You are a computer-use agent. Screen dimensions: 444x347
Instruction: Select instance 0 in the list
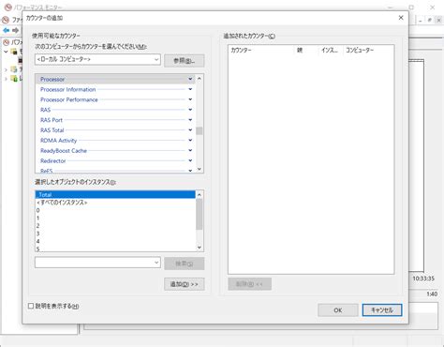coord(115,210)
